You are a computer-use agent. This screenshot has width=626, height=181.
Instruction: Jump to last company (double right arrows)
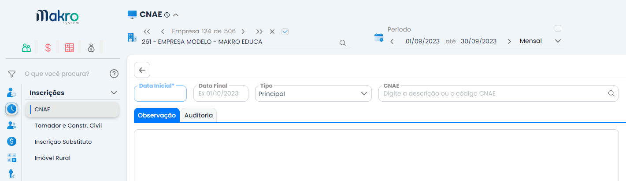pyautogui.click(x=259, y=32)
